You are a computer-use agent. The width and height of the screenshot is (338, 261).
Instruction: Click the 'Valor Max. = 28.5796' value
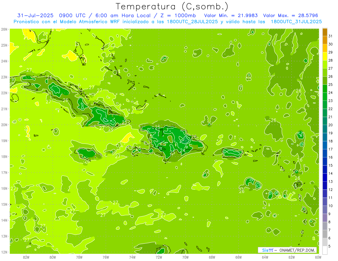(x=291, y=15)
